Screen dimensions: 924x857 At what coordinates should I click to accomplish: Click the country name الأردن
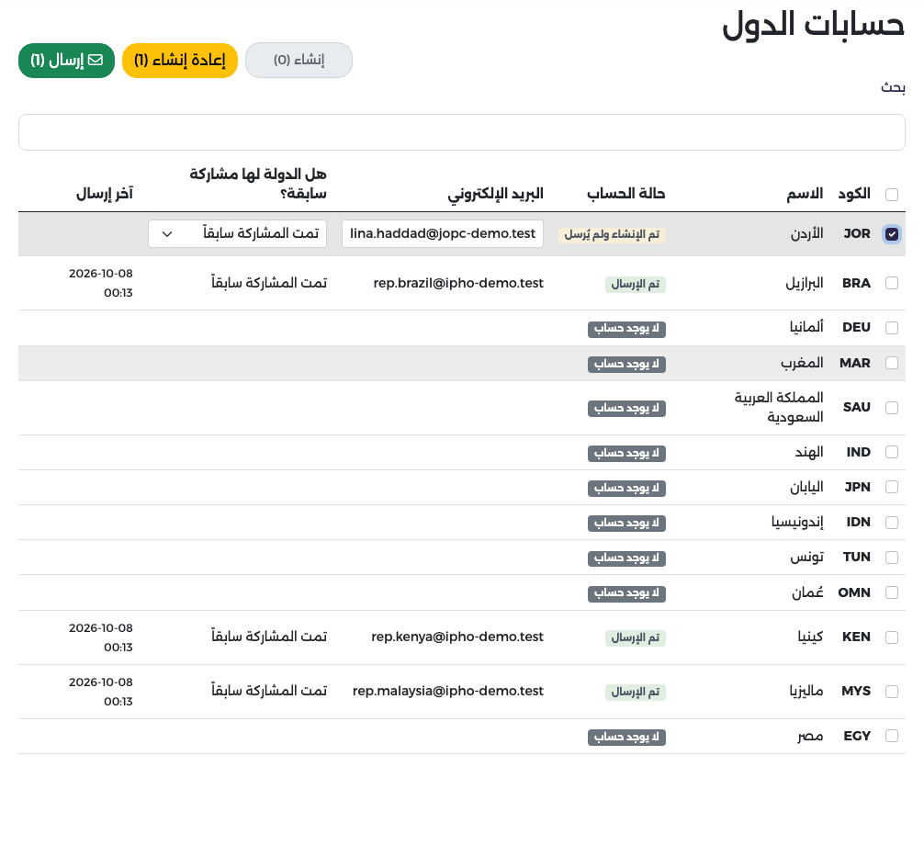(806, 234)
